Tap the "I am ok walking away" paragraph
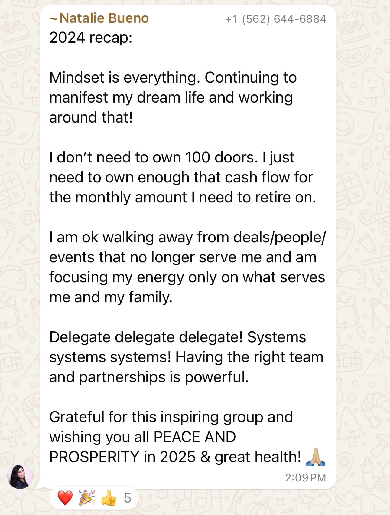The height and width of the screenshot is (515, 390). (x=187, y=267)
